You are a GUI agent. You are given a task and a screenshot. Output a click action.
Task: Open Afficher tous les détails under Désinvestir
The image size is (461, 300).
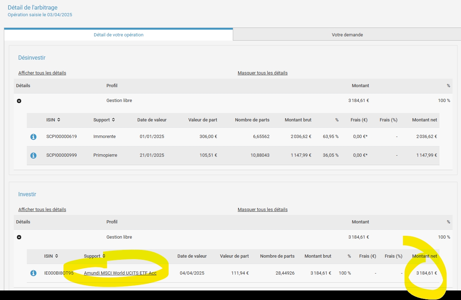(42, 73)
